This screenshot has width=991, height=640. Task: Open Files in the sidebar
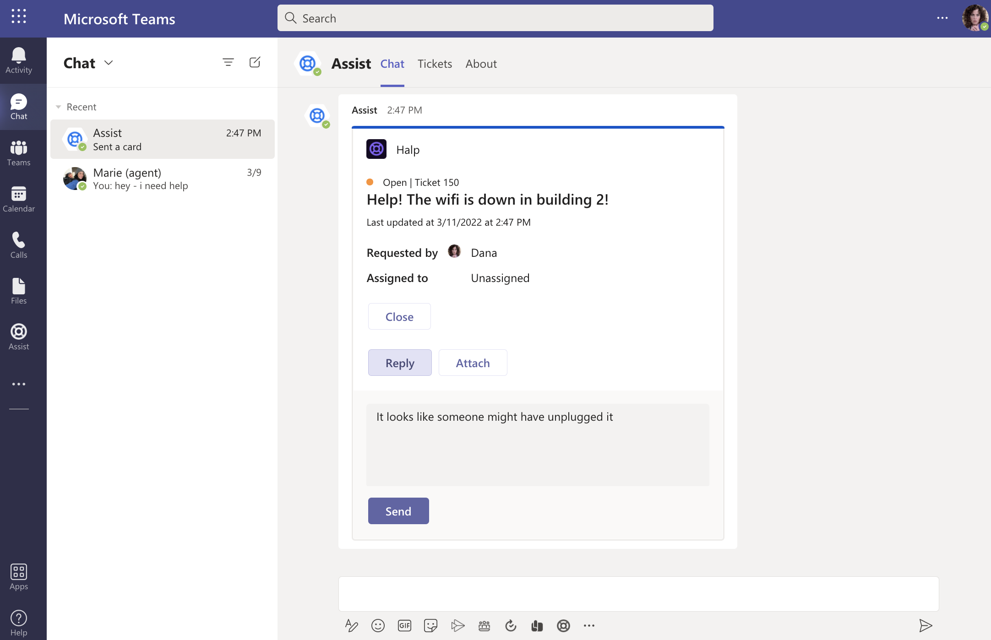pyautogui.click(x=19, y=291)
